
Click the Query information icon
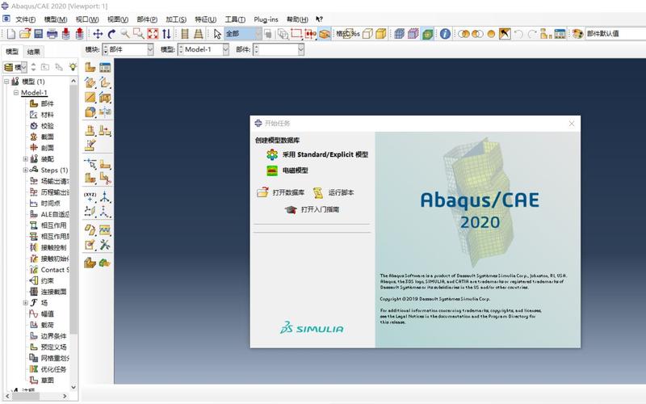(445, 34)
